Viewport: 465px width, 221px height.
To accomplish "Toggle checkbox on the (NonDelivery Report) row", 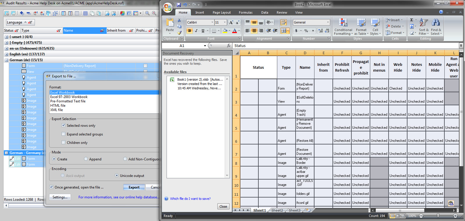I will [145, 66].
